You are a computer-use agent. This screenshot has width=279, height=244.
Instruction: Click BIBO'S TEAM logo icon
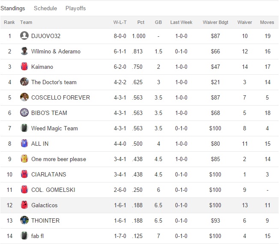click(x=24, y=113)
